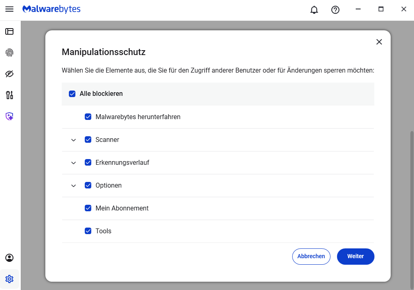
Task: Close the Manipulationsschutz dialog
Action: [x=379, y=42]
